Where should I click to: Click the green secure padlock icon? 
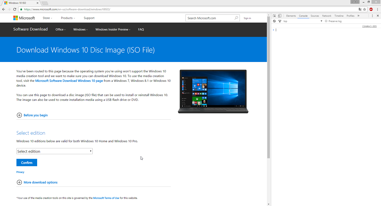[x=21, y=9]
